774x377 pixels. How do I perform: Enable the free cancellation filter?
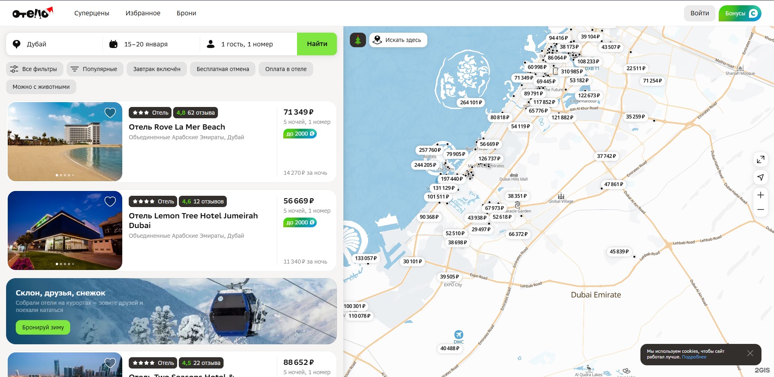(222, 69)
